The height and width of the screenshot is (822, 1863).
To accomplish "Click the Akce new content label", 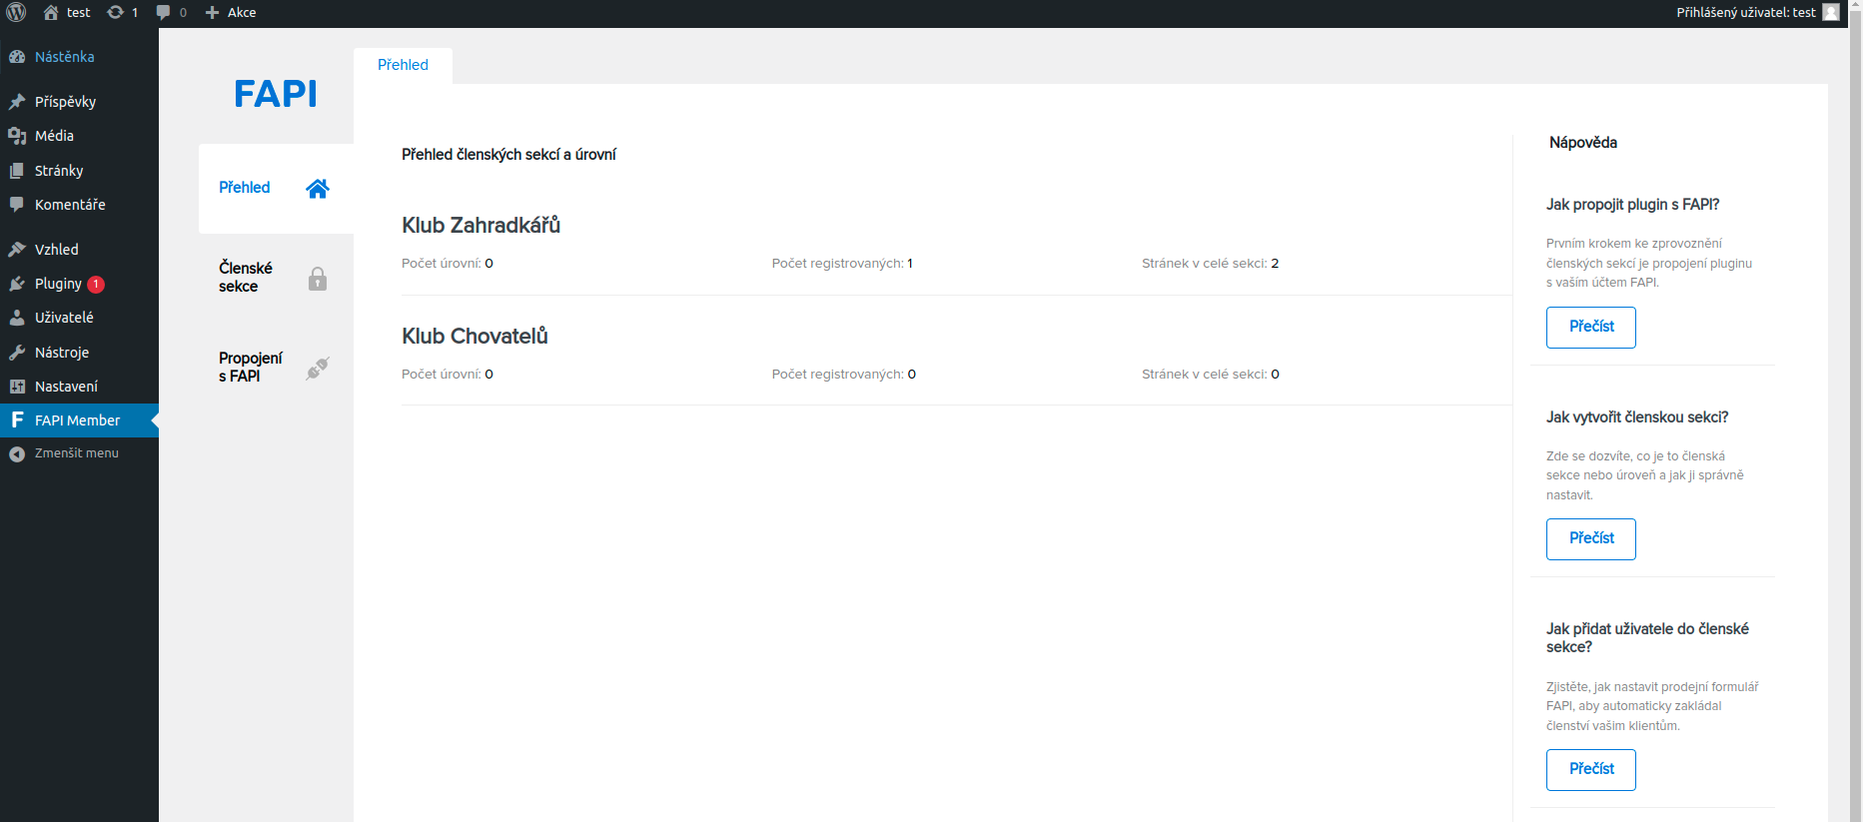I will click(242, 13).
